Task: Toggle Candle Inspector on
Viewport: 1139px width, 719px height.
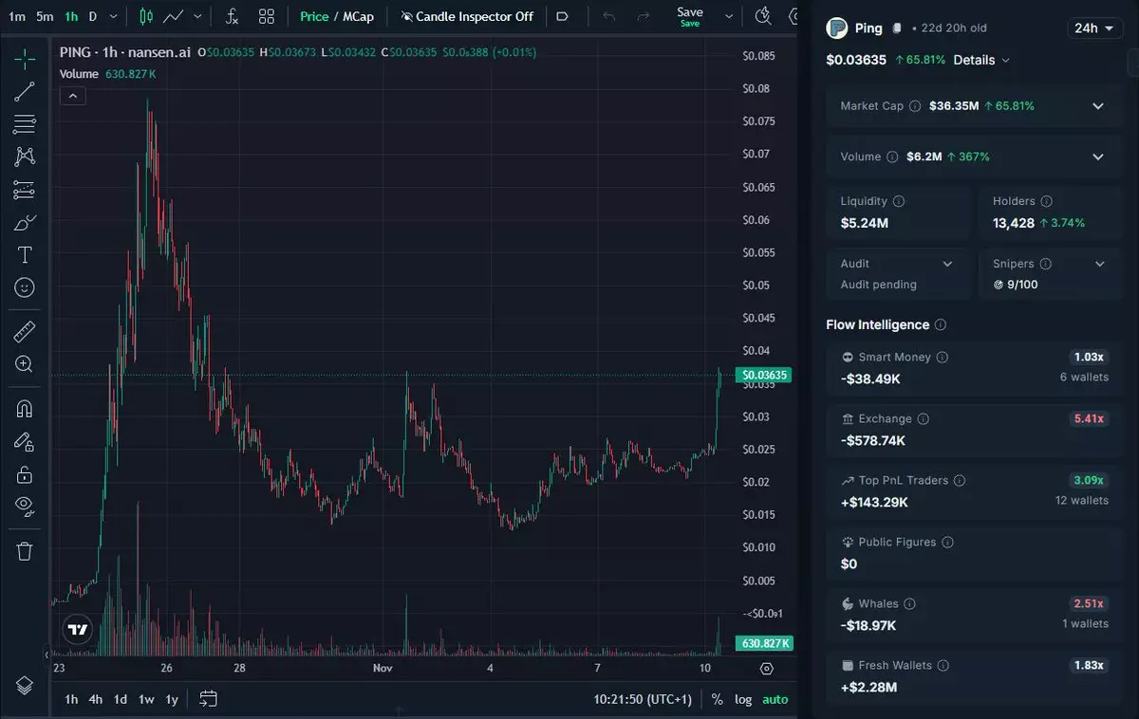Action: click(x=467, y=16)
